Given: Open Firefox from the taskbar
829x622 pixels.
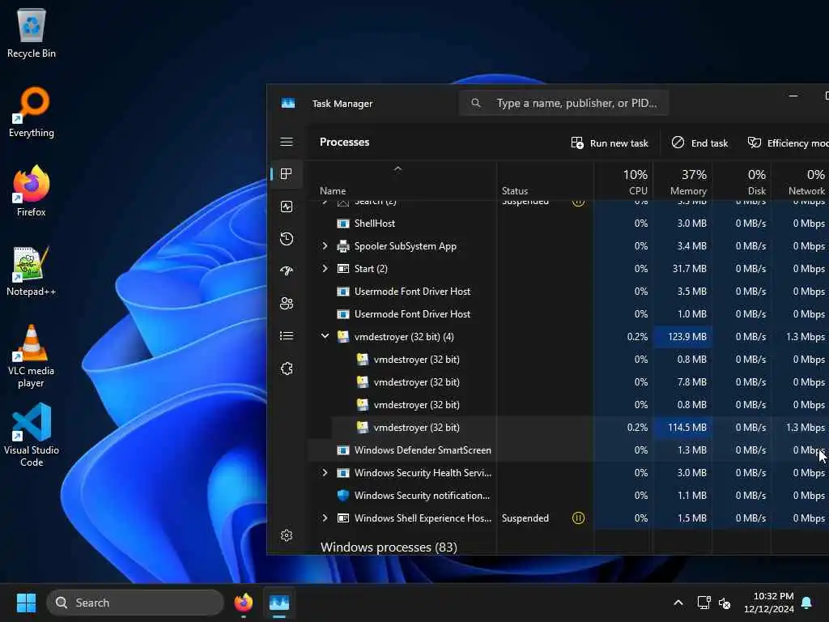Looking at the screenshot, I should [x=243, y=603].
